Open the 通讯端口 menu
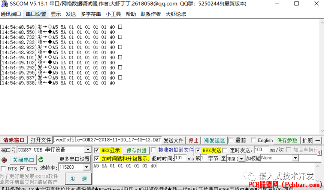324x190 pixels. coord(10,14)
